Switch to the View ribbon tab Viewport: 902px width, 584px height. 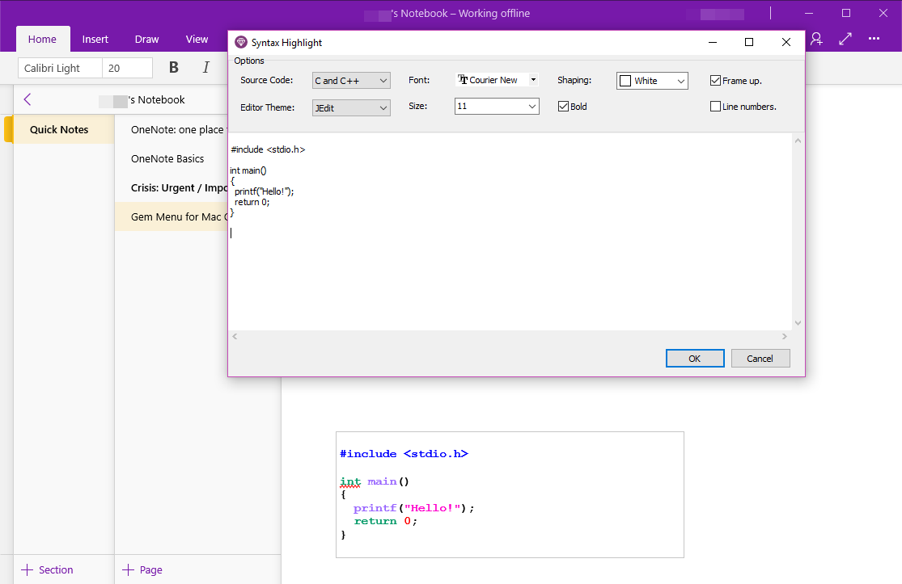[197, 39]
